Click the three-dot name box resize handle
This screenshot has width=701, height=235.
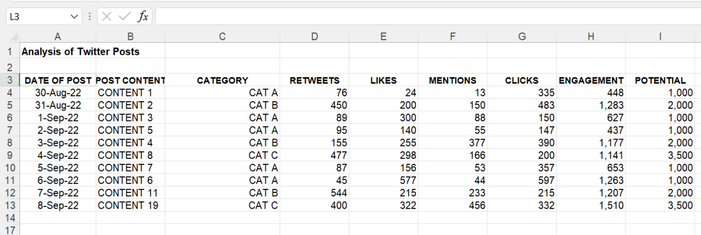pyautogui.click(x=89, y=17)
